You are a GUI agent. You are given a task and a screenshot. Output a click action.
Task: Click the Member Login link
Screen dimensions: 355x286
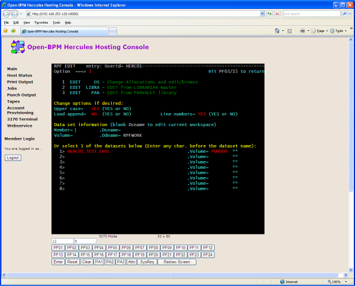[20, 139]
